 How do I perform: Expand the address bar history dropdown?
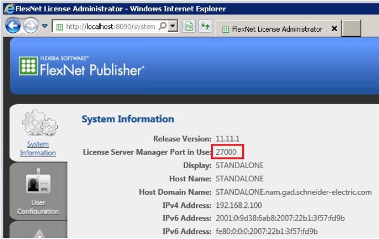coord(173,25)
